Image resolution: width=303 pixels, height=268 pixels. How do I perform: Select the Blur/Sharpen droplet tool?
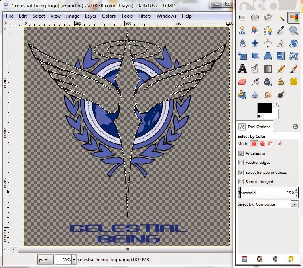255,95
